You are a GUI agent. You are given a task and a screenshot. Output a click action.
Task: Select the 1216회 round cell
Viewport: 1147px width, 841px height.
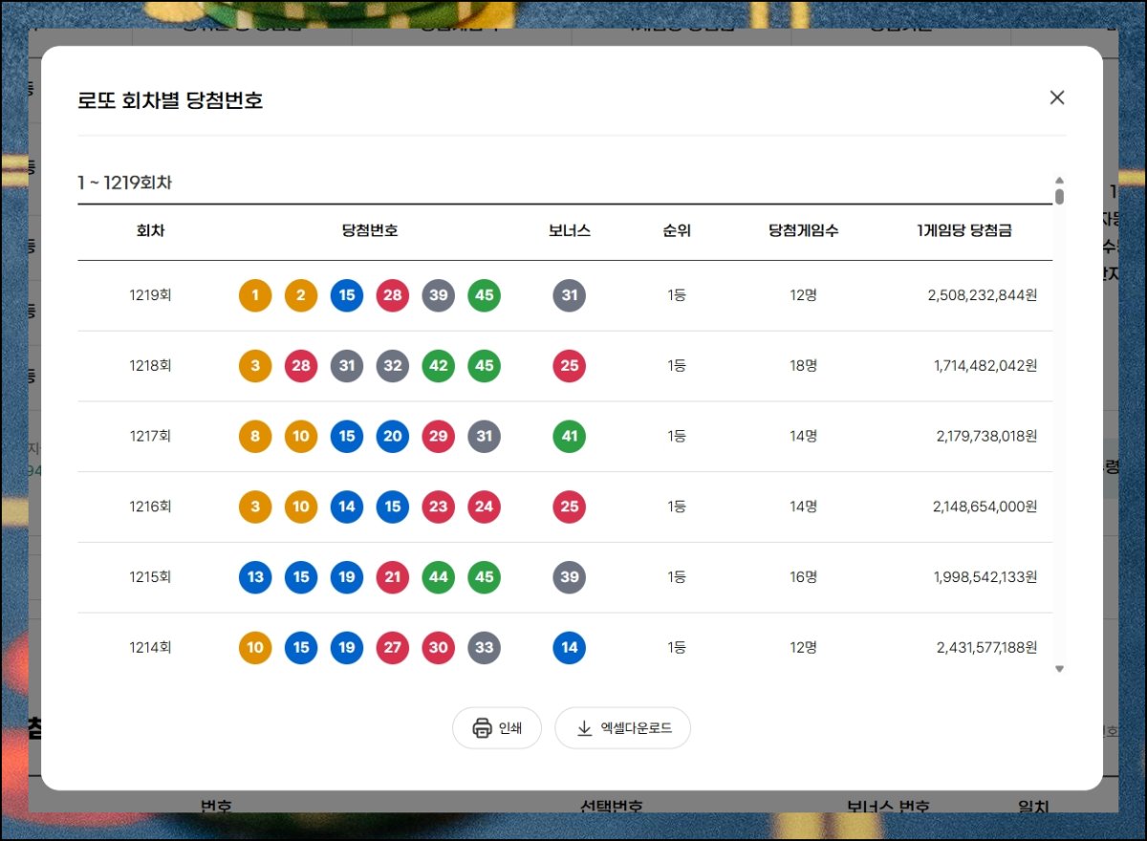click(x=151, y=507)
